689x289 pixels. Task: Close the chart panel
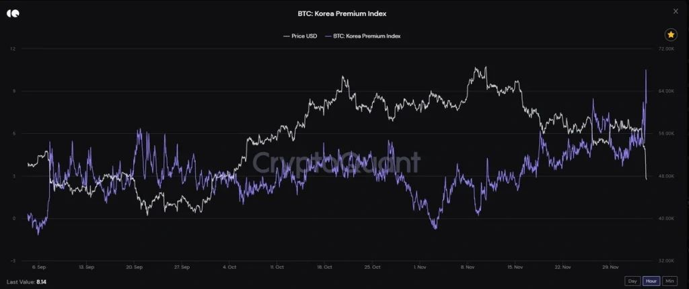click(676, 11)
